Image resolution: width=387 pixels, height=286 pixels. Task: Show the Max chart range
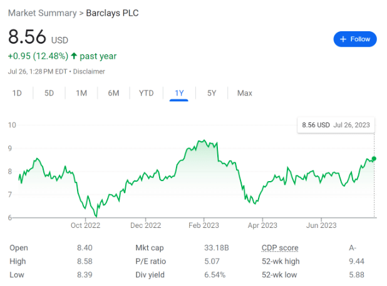click(245, 93)
